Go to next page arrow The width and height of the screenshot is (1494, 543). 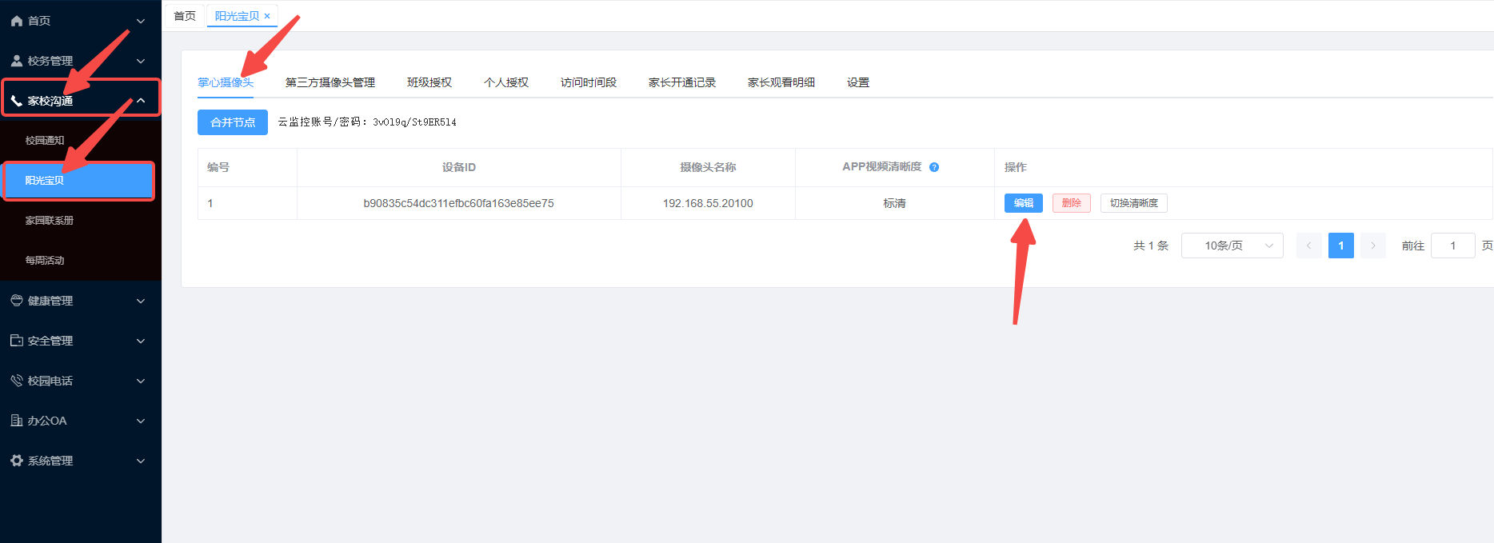(1373, 246)
